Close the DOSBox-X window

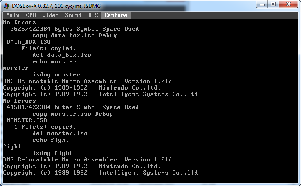(x=288, y=4)
